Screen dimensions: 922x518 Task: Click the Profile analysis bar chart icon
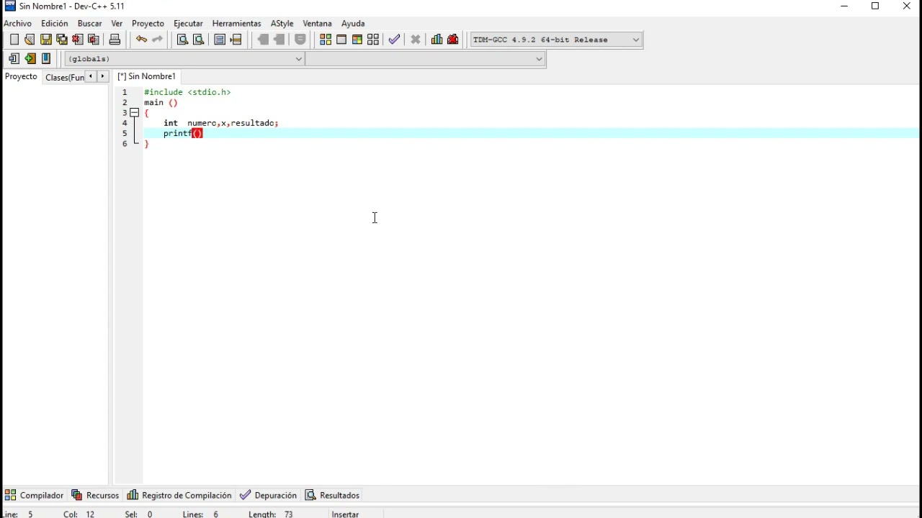tap(437, 40)
